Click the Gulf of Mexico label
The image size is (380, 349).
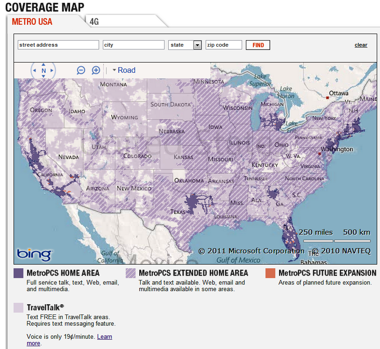click(x=238, y=260)
